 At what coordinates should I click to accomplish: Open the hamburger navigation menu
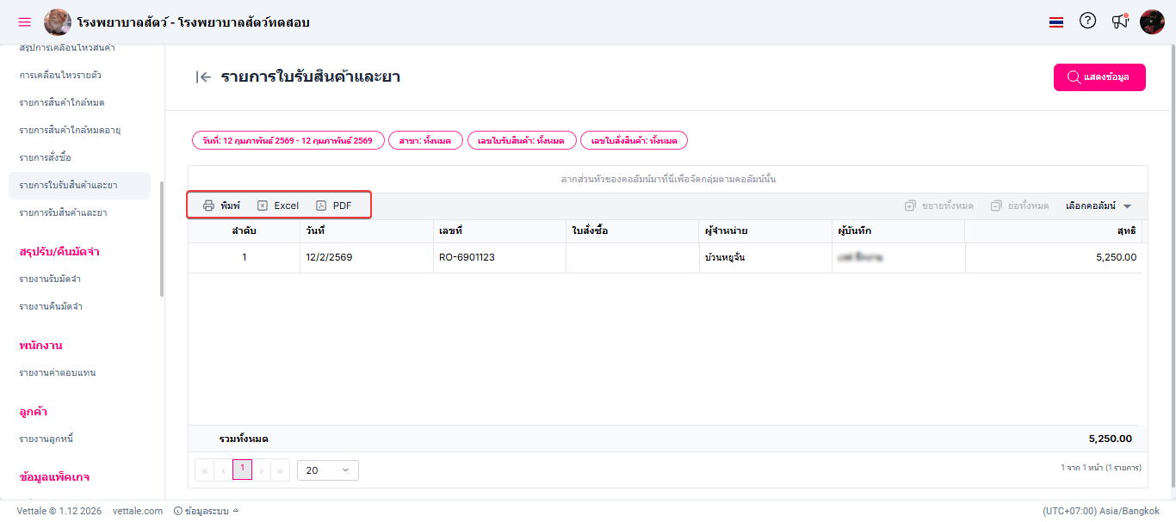click(24, 22)
